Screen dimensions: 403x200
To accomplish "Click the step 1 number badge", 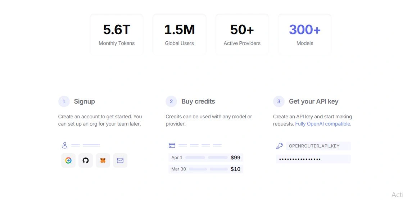I will point(64,101).
